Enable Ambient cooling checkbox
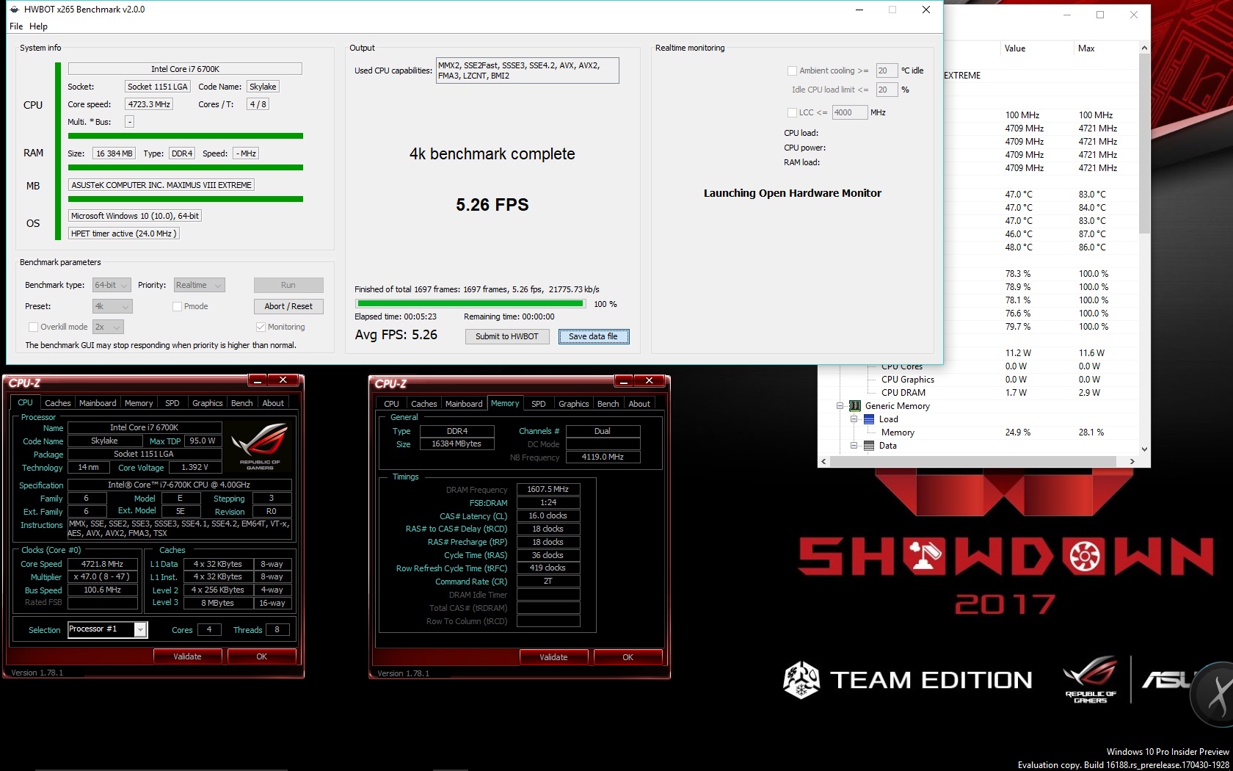Viewport: 1233px width, 771px height. 792,70
